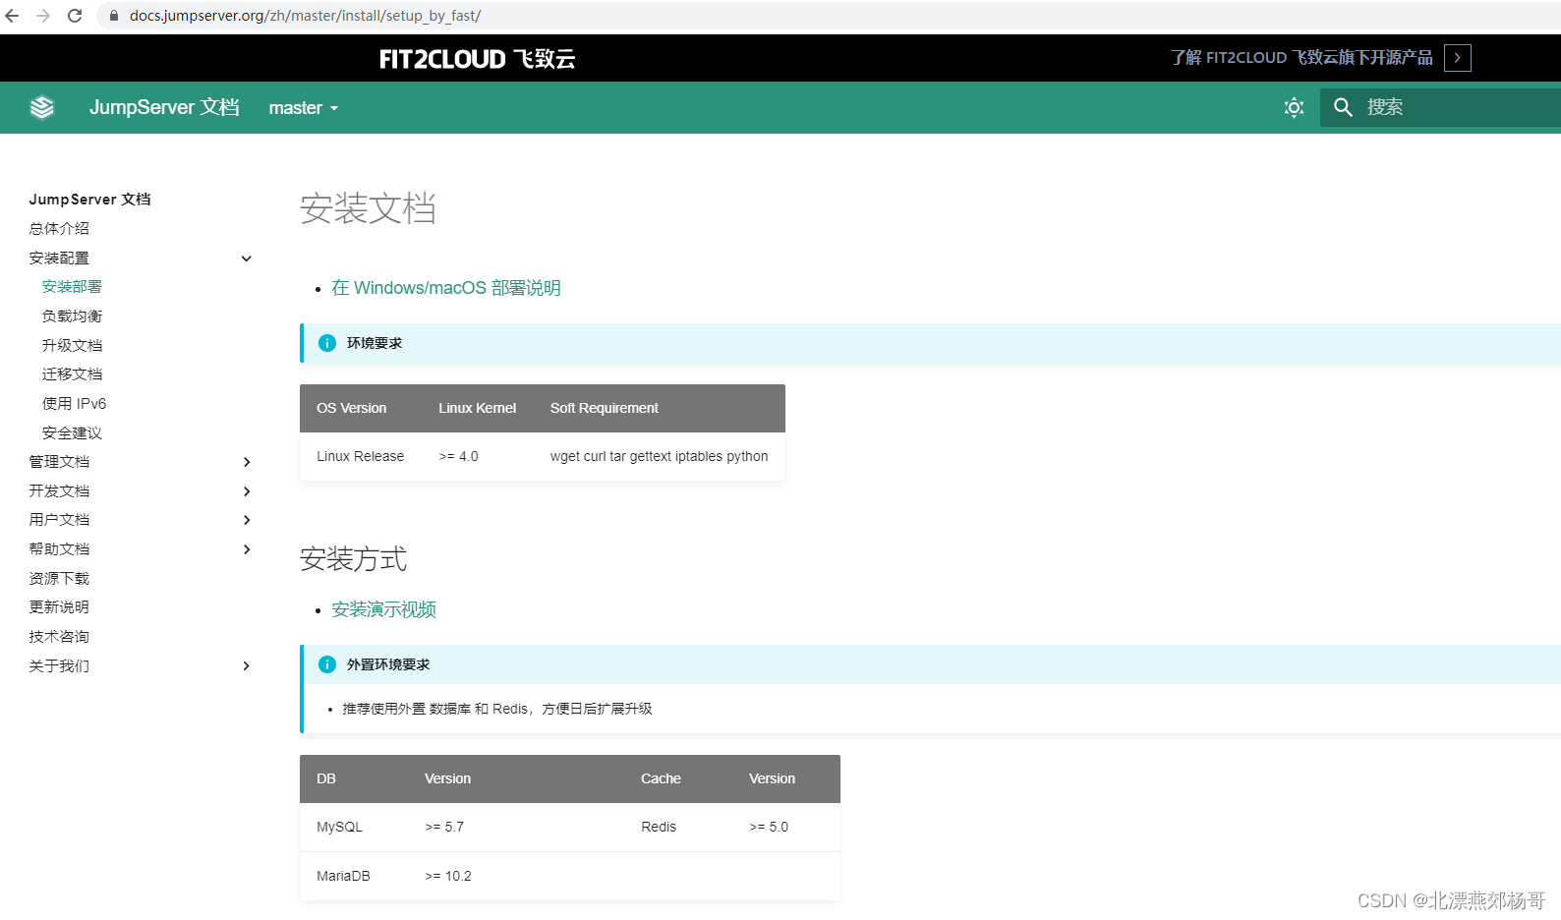
Task: Click the 安装方式 section heading
Action: coord(353,559)
